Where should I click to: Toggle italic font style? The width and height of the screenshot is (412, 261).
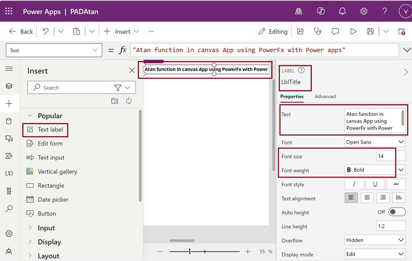pos(354,184)
